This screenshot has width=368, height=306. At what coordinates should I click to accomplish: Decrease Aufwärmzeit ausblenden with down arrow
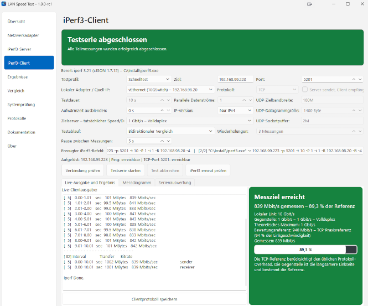(168, 110)
